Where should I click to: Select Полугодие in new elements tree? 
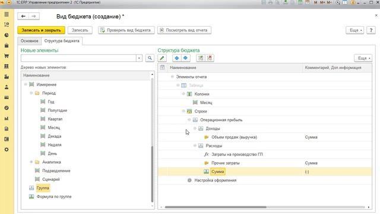tap(57, 110)
